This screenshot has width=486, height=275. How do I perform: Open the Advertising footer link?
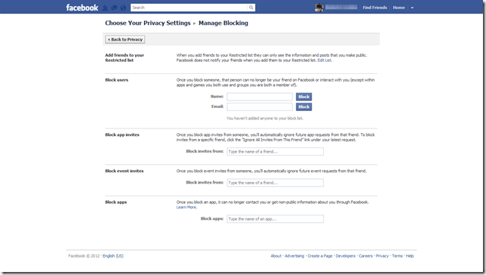[294, 256]
